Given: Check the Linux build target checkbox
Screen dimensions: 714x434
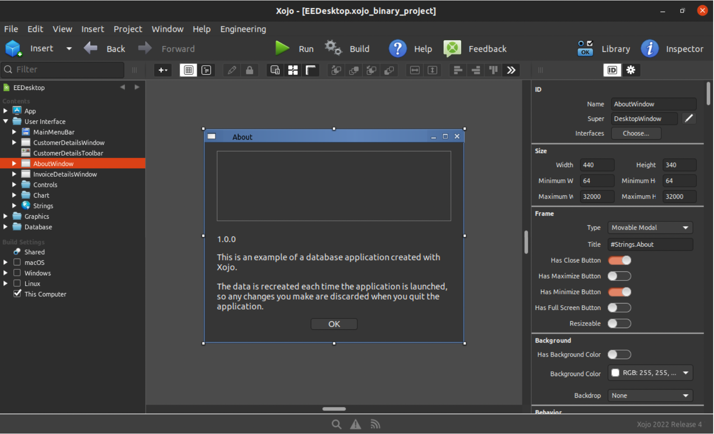Looking at the screenshot, I should coord(17,284).
